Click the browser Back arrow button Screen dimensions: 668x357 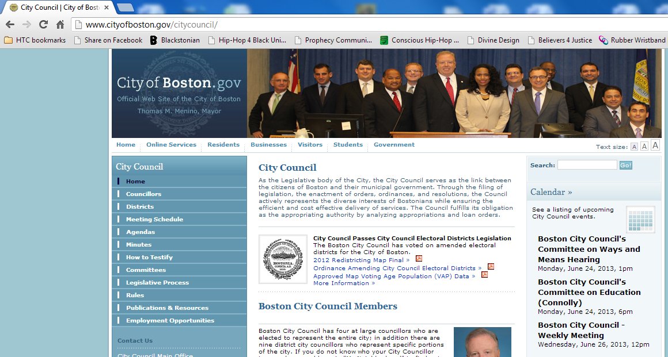(x=10, y=25)
